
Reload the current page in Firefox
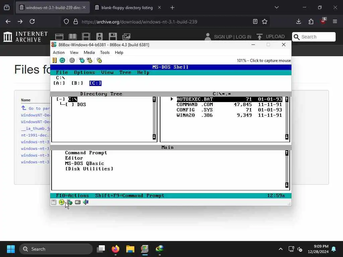point(32,21)
